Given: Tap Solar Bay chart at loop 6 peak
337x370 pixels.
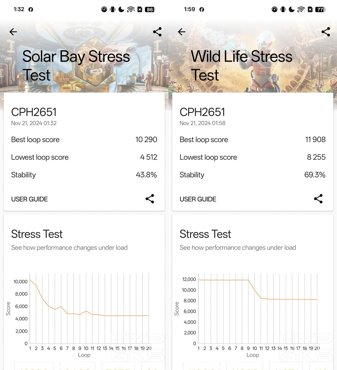Looking at the screenshot, I should pyautogui.click(x=61, y=306).
